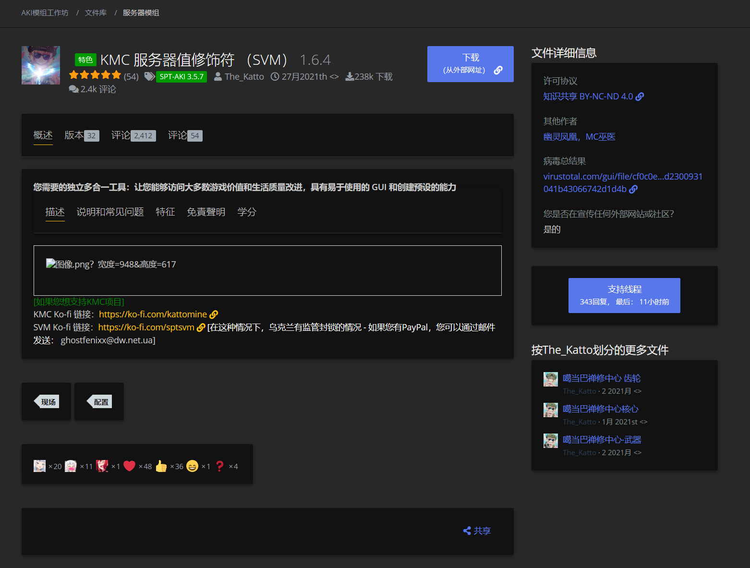Click the SPT-AKI 3.5.7 tag icon
The image size is (750, 568).
pyautogui.click(x=149, y=76)
